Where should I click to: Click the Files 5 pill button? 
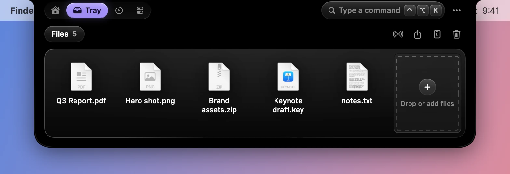[x=64, y=34]
